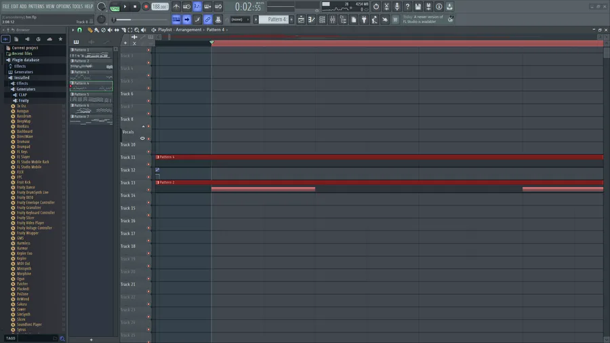Screen dimensions: 610x343
Task: Open the (none) snap dropdown
Action: [x=240, y=20]
